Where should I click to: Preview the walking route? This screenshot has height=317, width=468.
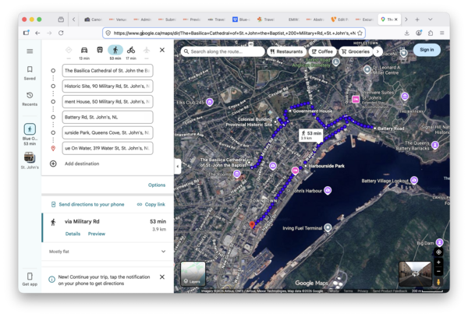click(x=97, y=234)
